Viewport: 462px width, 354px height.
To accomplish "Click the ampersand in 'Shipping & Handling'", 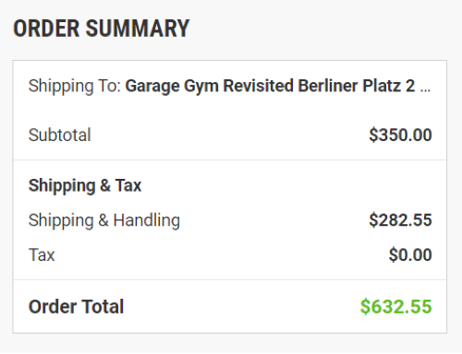I will [x=103, y=220].
